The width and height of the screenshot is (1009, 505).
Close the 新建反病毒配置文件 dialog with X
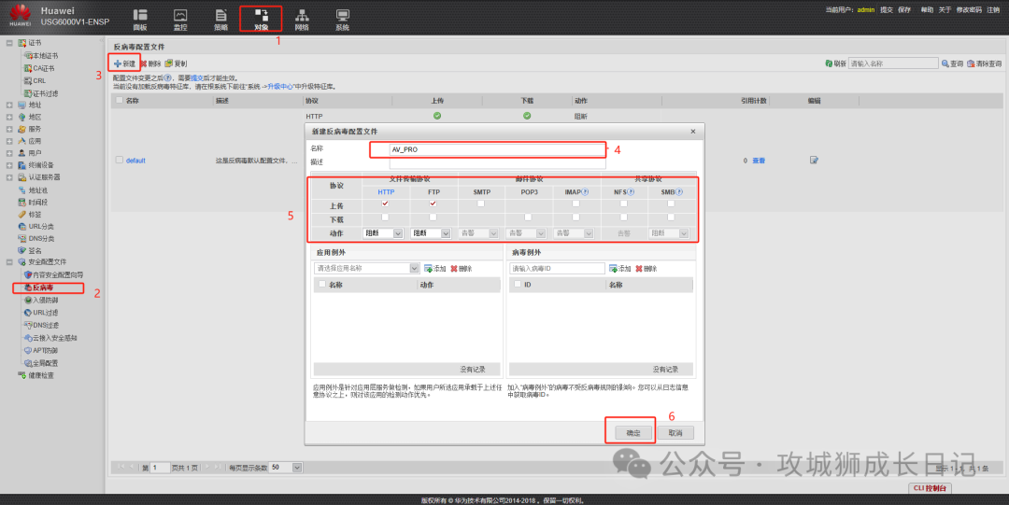coord(692,132)
